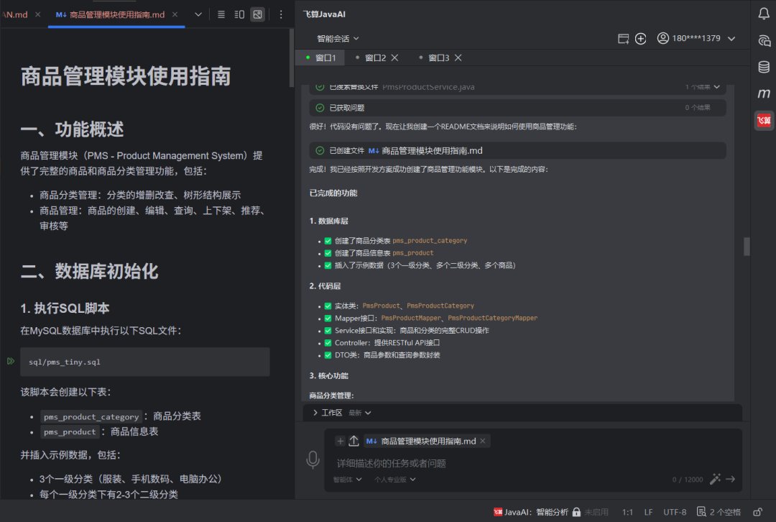Toggle checkbox for Service接口和实现 item
The height and width of the screenshot is (522, 776).
pyautogui.click(x=328, y=330)
